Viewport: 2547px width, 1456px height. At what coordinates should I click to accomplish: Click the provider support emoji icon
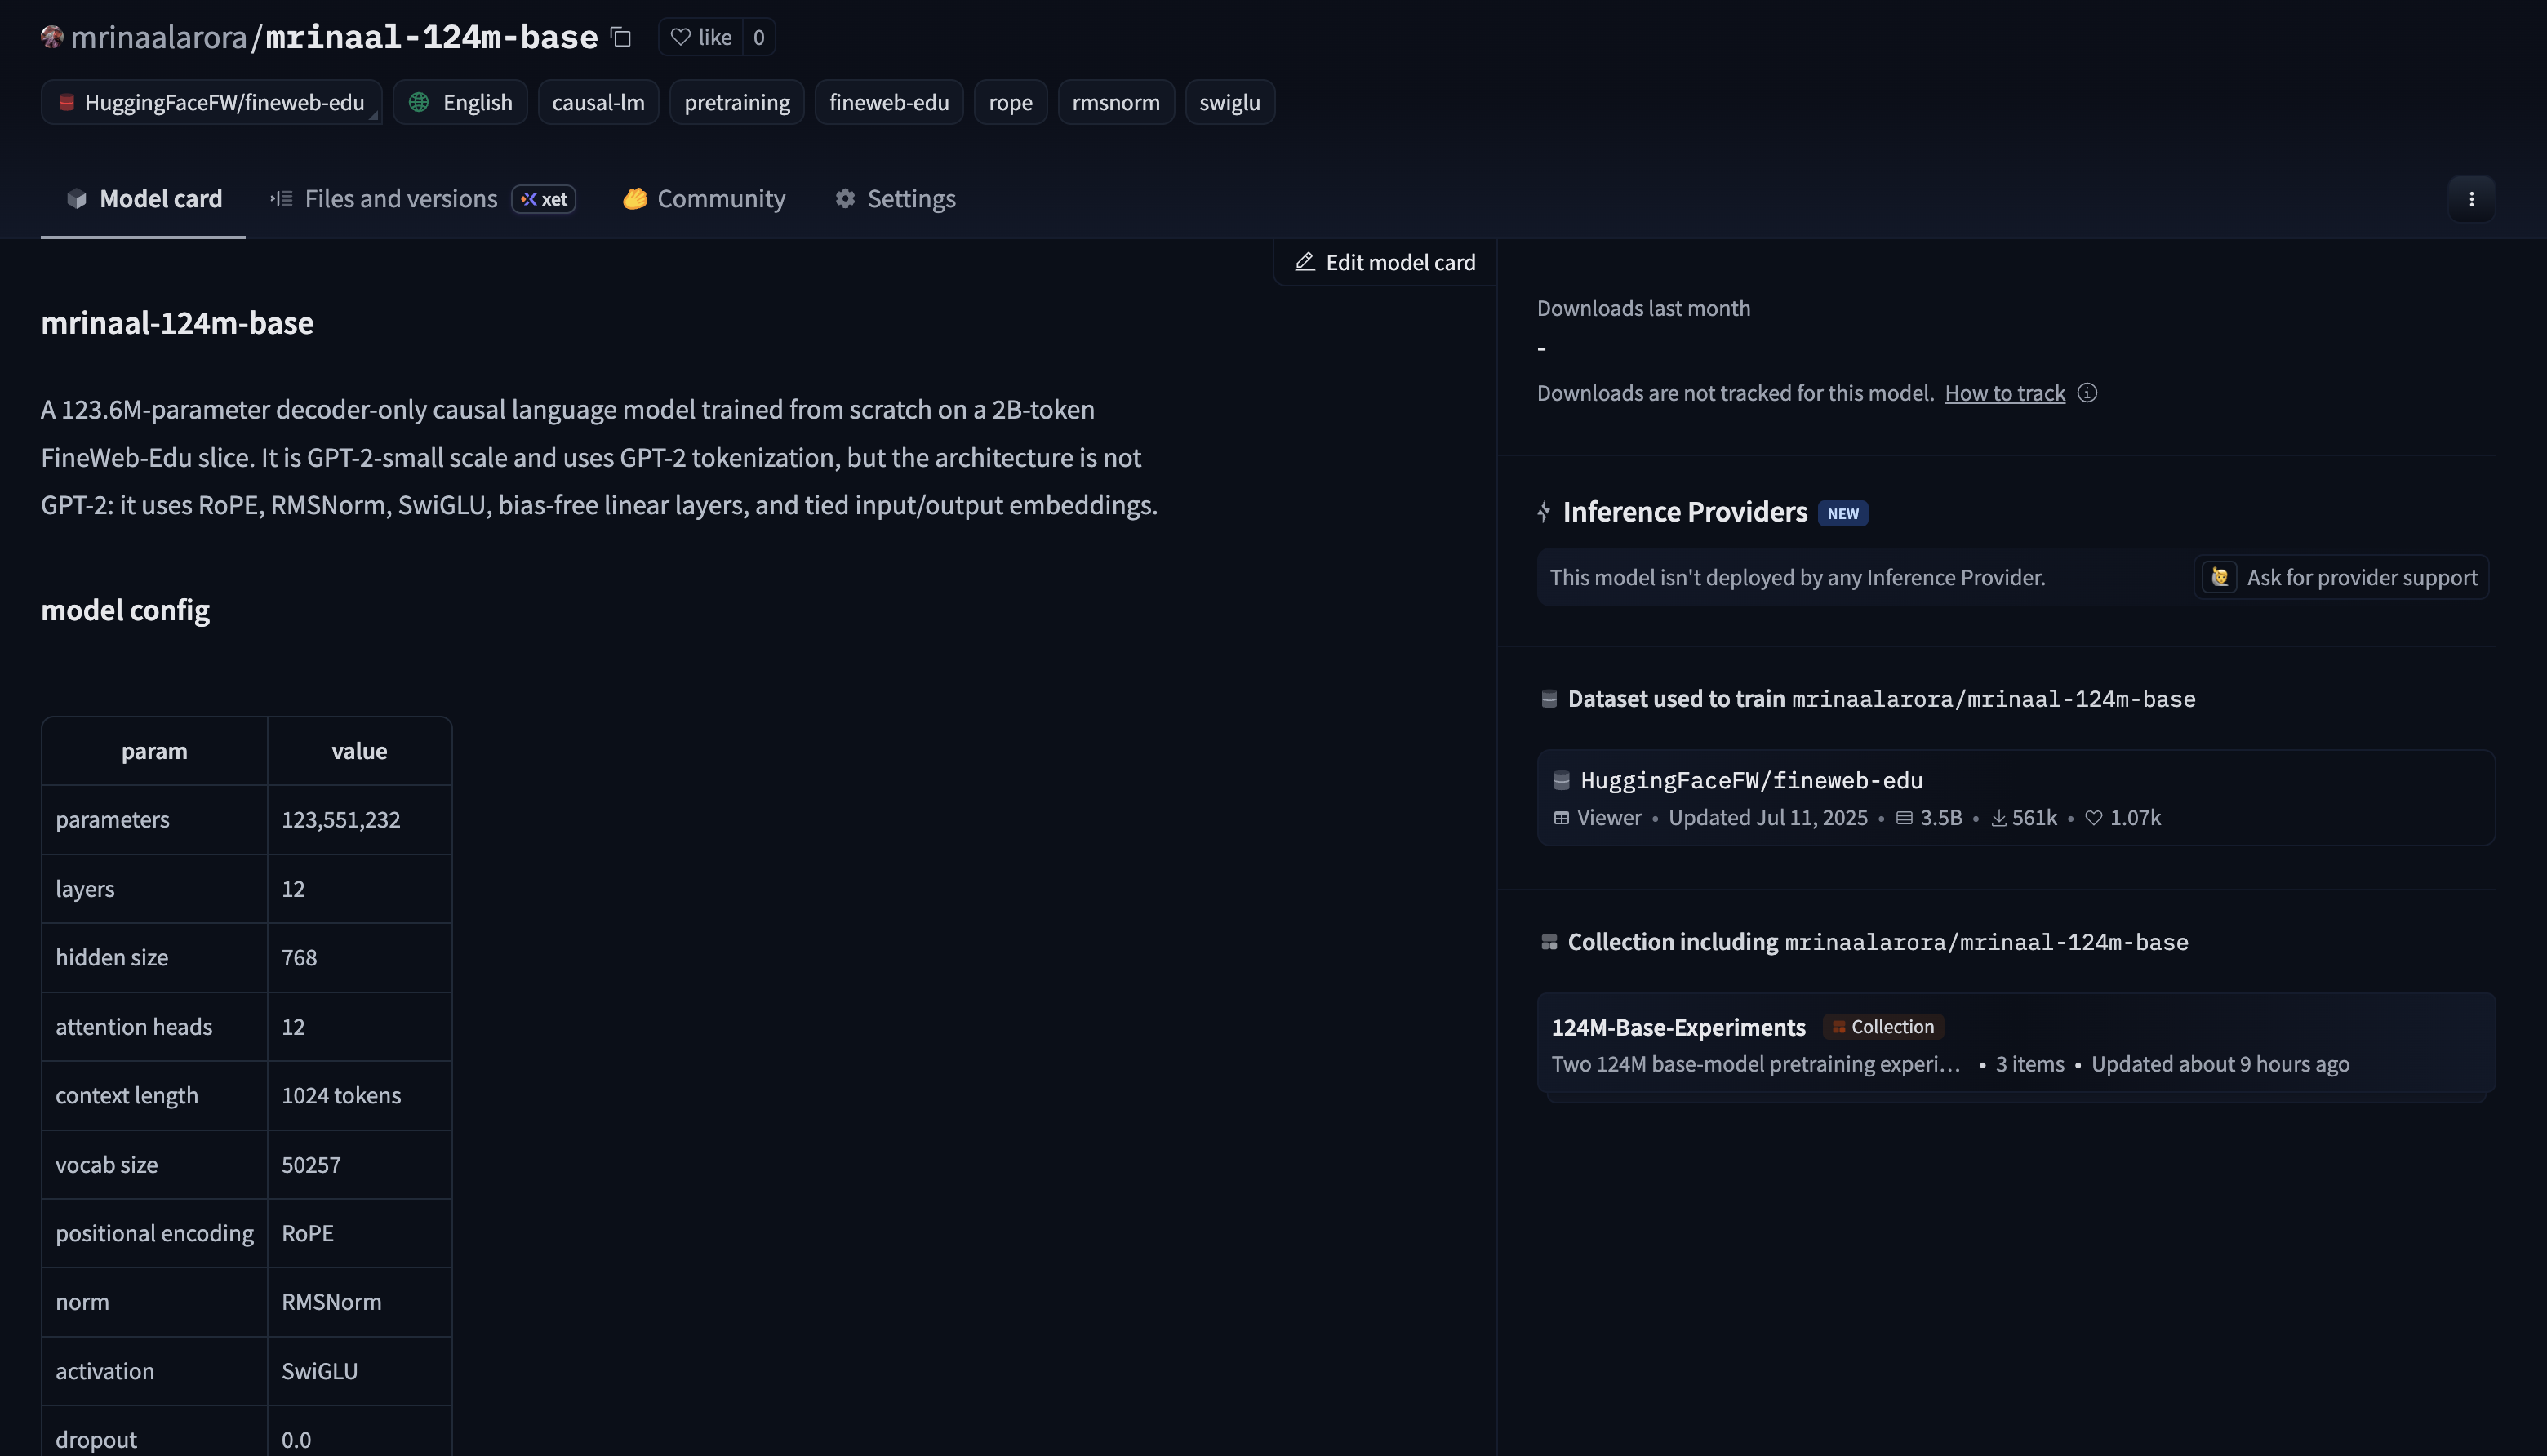tap(2220, 577)
